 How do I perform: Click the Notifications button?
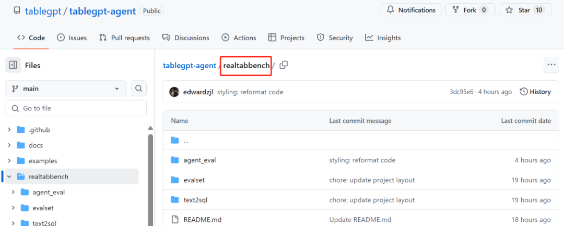click(411, 10)
